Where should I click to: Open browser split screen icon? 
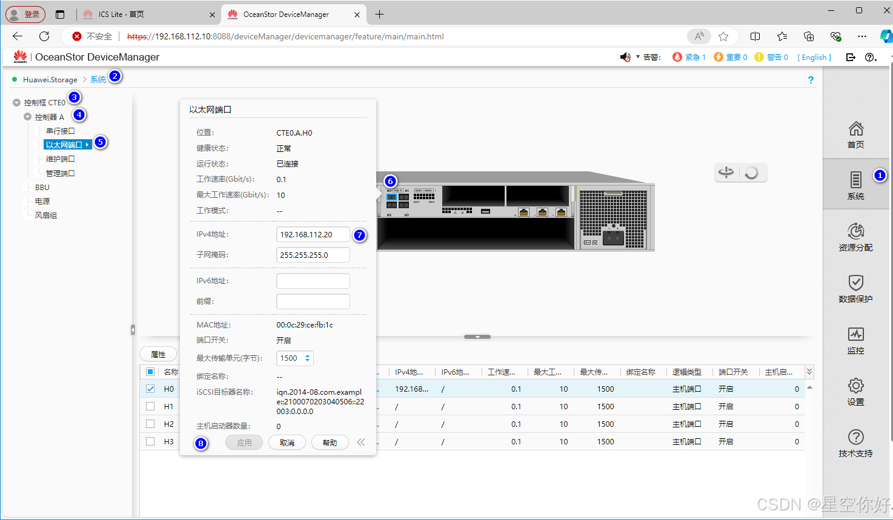point(755,36)
